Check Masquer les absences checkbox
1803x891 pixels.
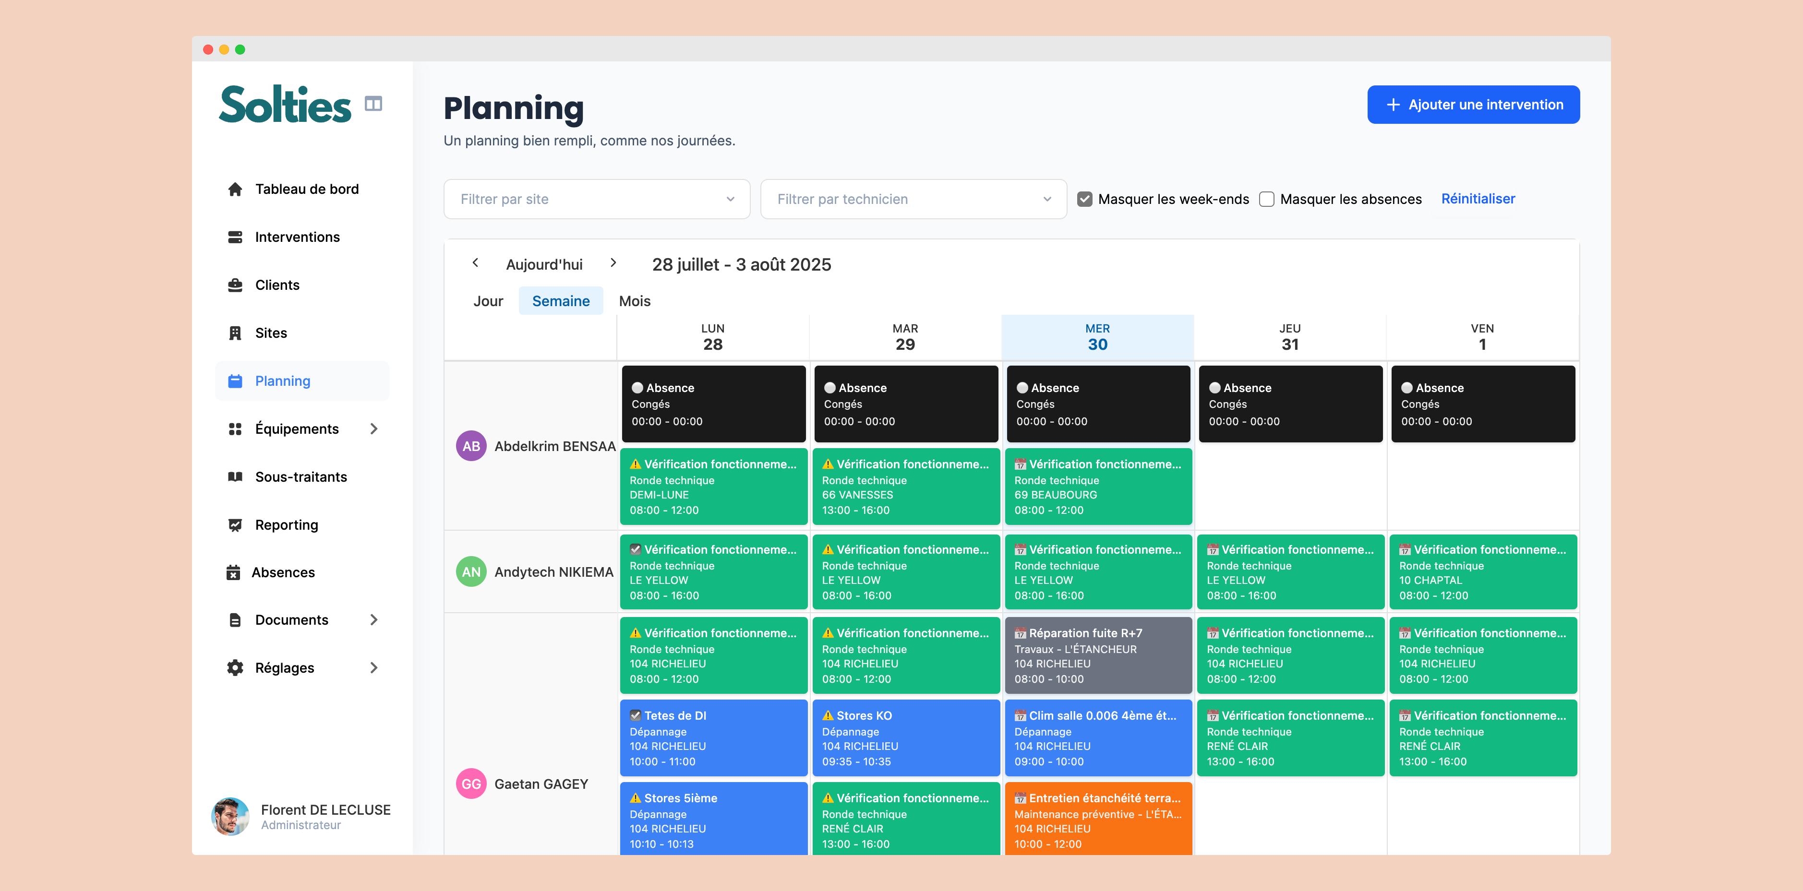pyautogui.click(x=1267, y=199)
